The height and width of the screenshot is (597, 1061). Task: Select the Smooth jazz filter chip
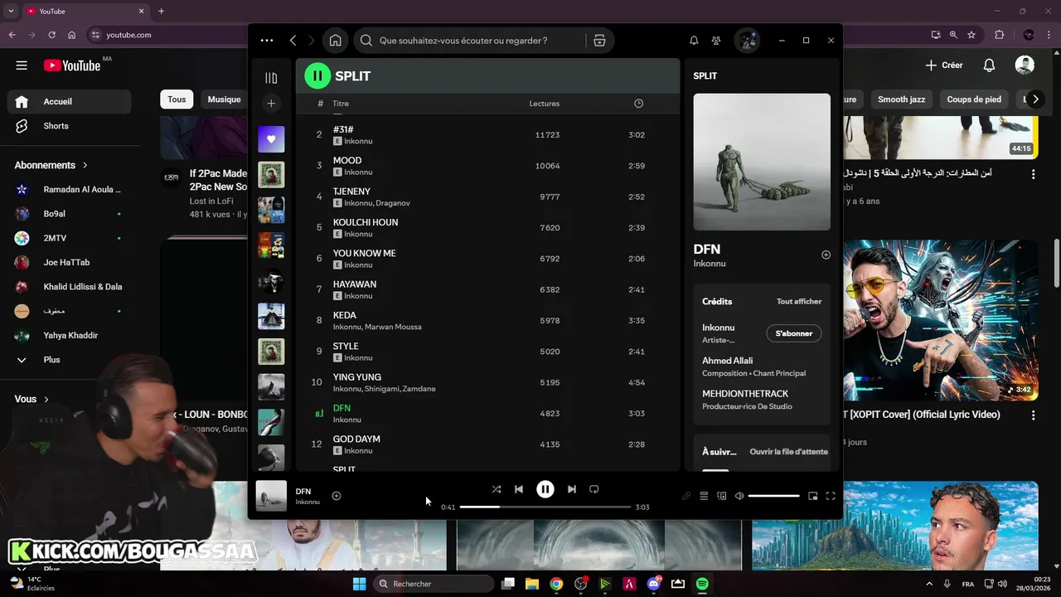click(901, 99)
